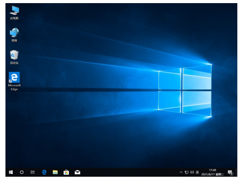Select the Network (网络) desktop icon
This screenshot has width=249, height=181.
[14, 35]
